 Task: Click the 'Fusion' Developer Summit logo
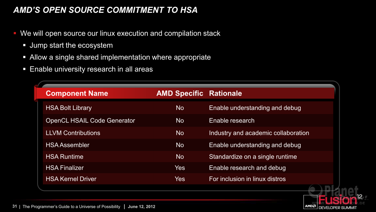[337, 200]
